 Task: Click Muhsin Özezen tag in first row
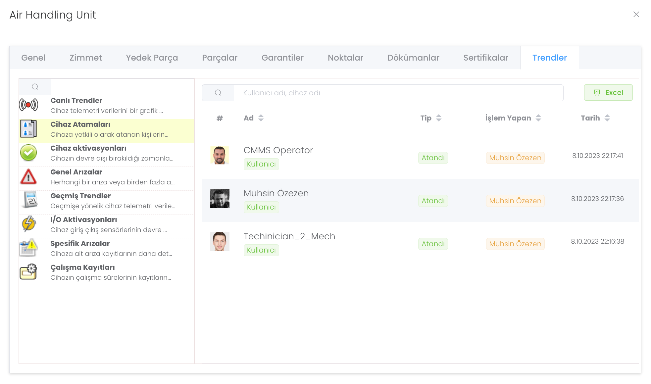(515, 158)
